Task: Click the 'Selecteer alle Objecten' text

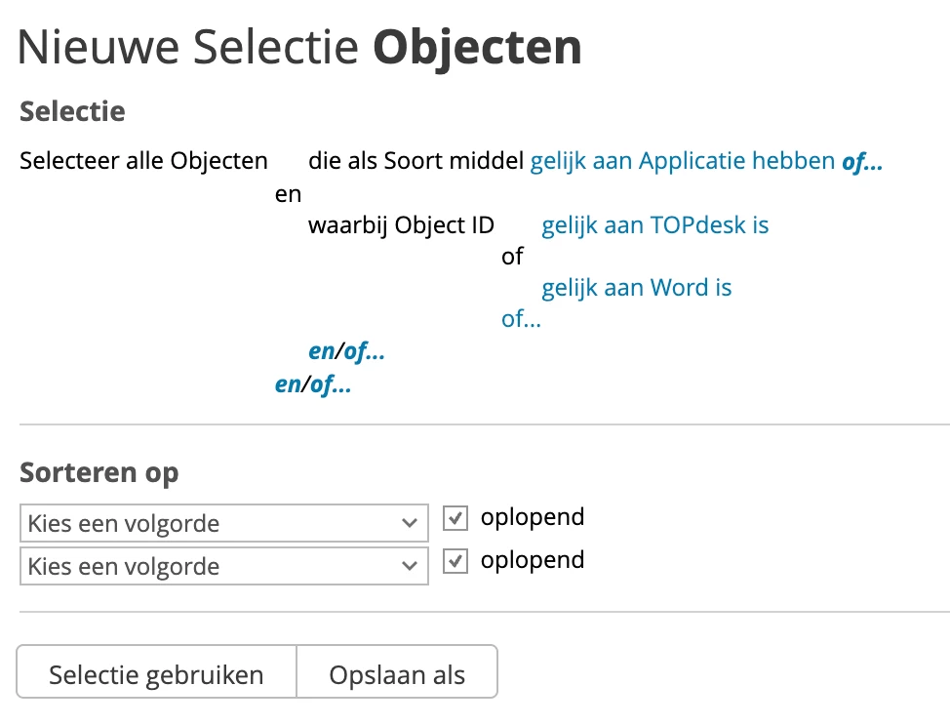Action: click(x=143, y=161)
